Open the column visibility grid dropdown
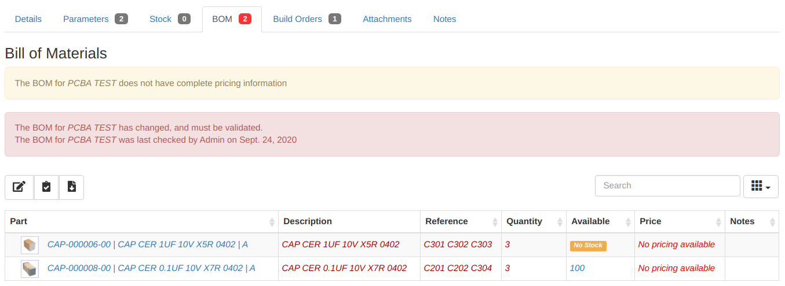This screenshot has height=286, width=785. tap(760, 186)
